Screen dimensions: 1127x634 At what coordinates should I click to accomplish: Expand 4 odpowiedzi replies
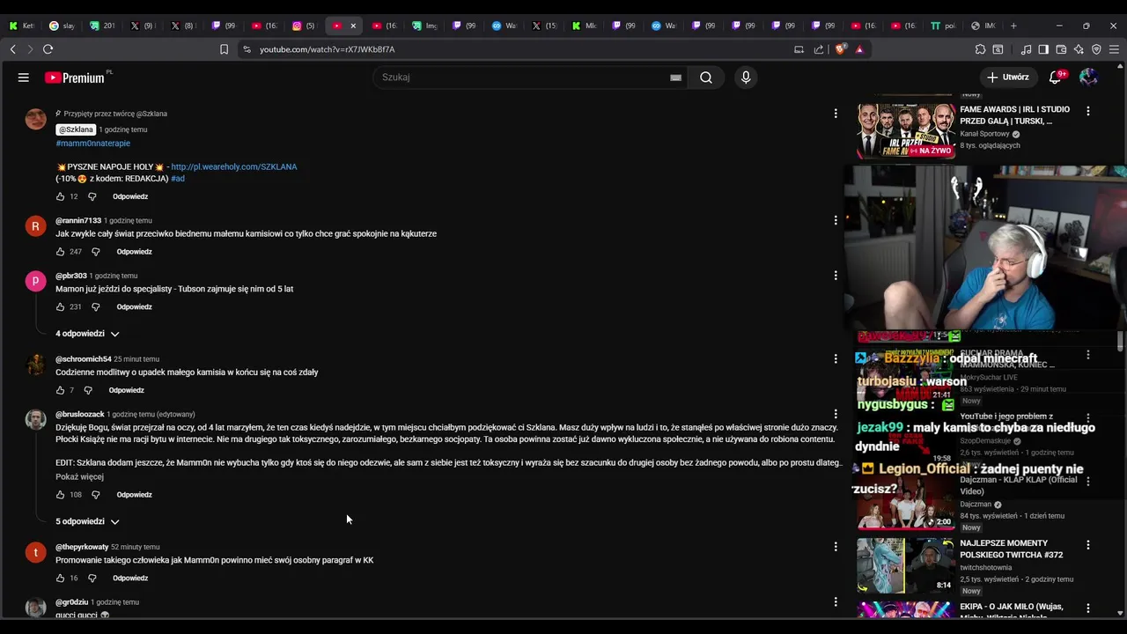(87, 334)
